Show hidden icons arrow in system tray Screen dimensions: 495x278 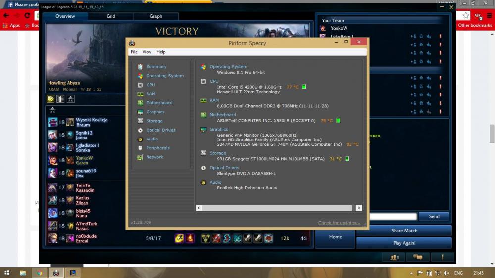411,273
